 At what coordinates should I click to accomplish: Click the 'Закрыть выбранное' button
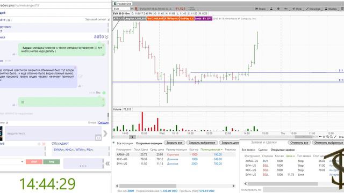click(202, 143)
